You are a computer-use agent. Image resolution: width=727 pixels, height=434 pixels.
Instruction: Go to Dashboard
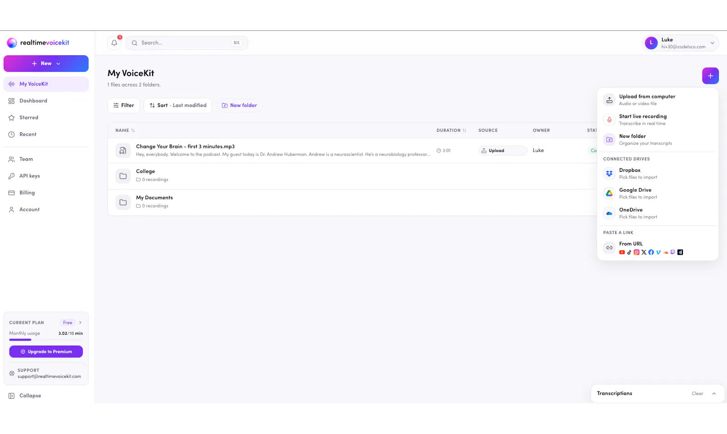point(46,101)
